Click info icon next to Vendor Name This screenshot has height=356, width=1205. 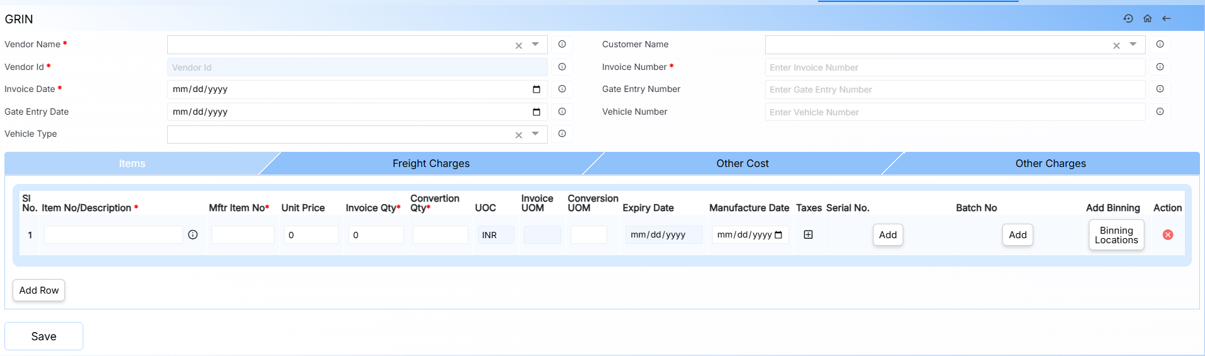tap(562, 44)
